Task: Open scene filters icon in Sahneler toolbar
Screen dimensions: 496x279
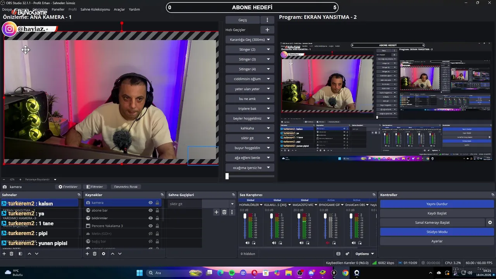Action: coord(20,253)
